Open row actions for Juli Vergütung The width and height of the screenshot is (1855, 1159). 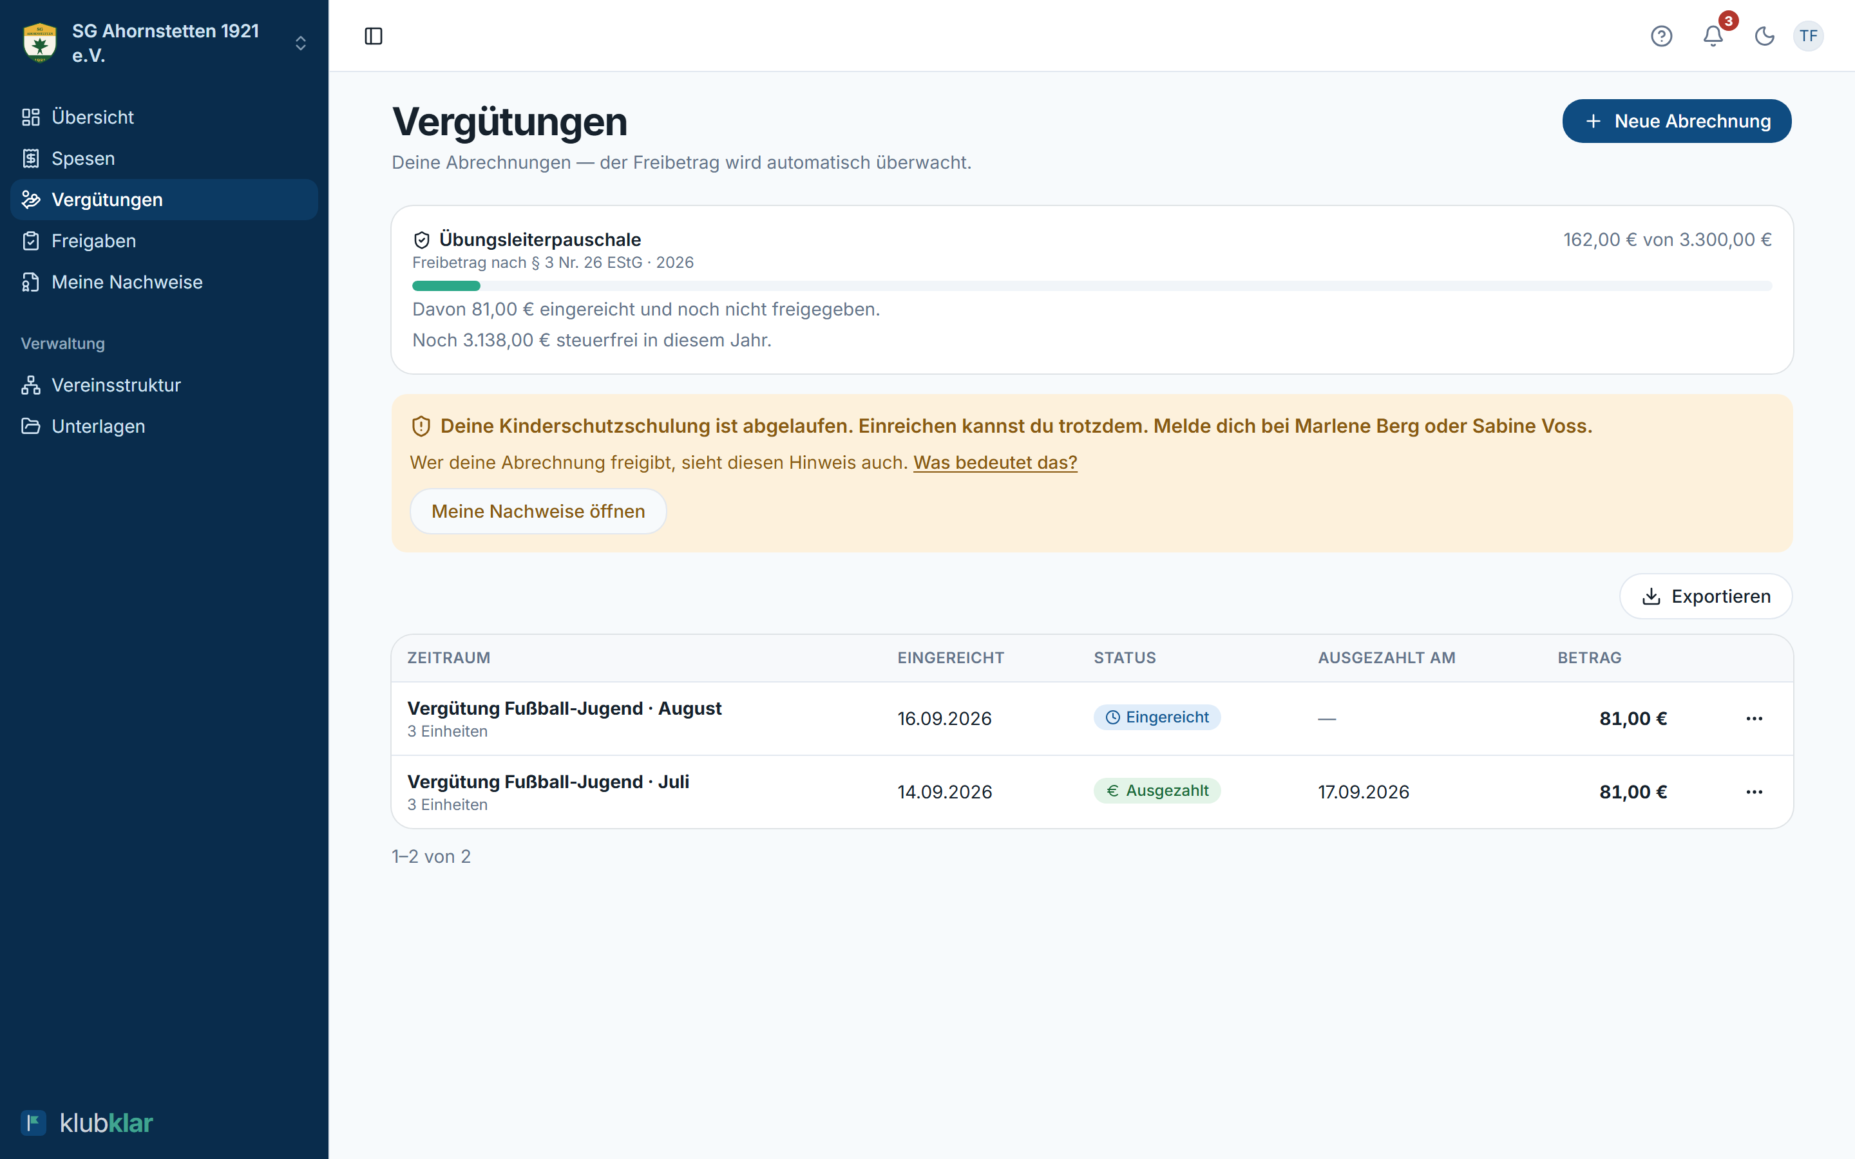1754,792
